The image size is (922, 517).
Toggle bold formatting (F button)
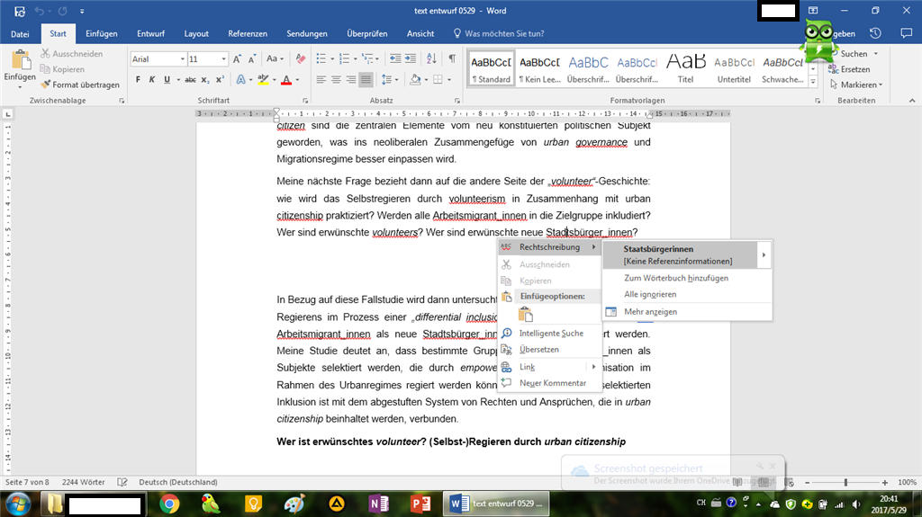138,80
